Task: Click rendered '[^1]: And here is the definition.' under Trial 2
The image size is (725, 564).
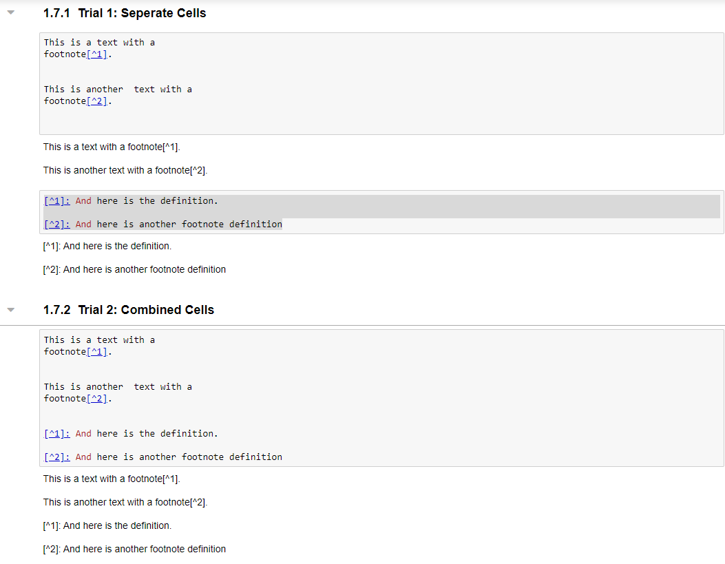Action: (x=107, y=525)
